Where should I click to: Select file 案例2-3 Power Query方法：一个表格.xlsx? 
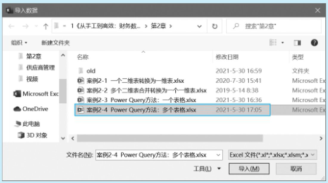pos(141,100)
